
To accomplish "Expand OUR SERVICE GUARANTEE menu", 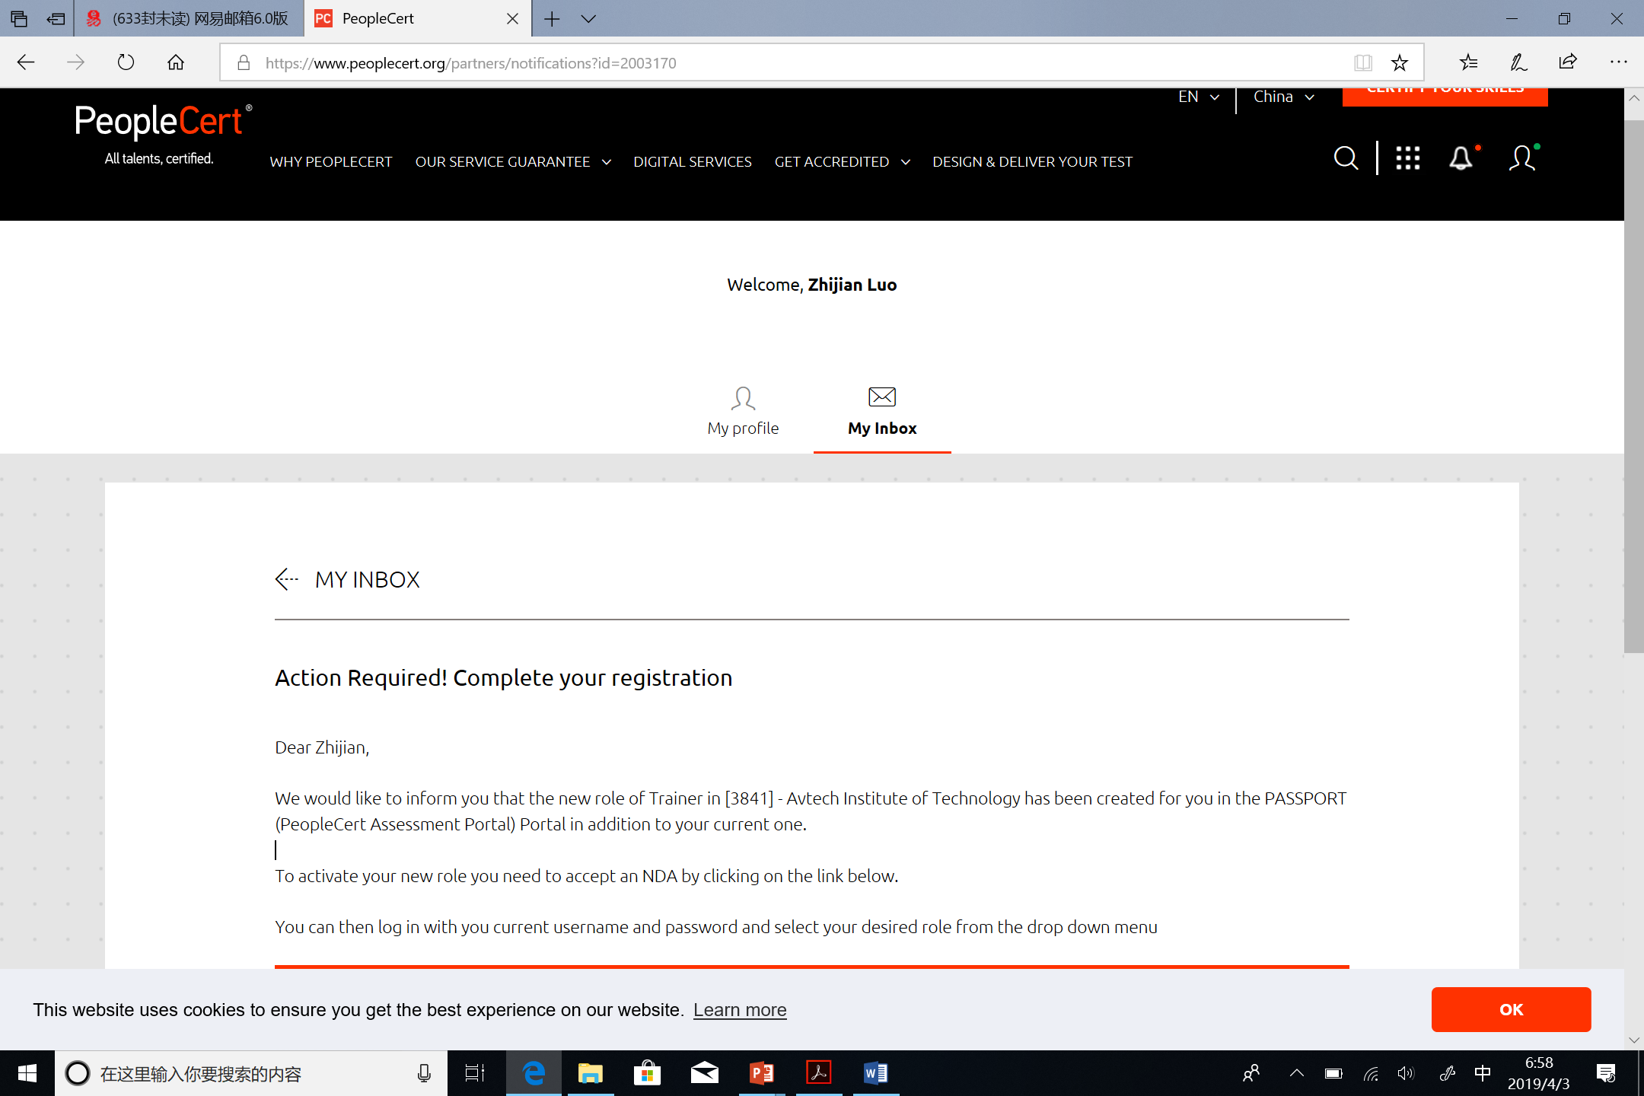I will click(x=513, y=161).
